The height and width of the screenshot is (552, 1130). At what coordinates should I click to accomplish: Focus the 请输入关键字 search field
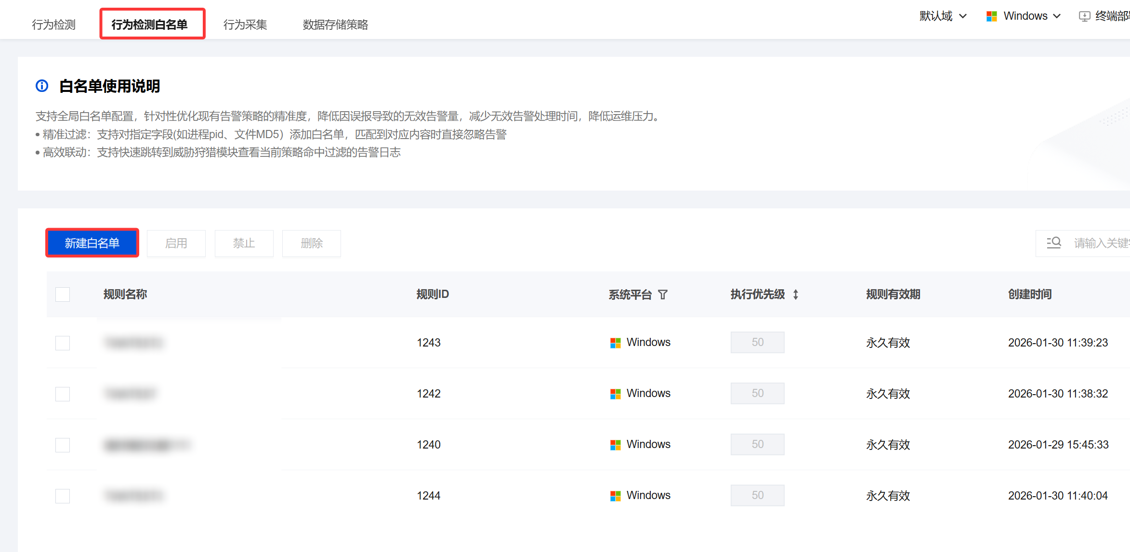1101,243
